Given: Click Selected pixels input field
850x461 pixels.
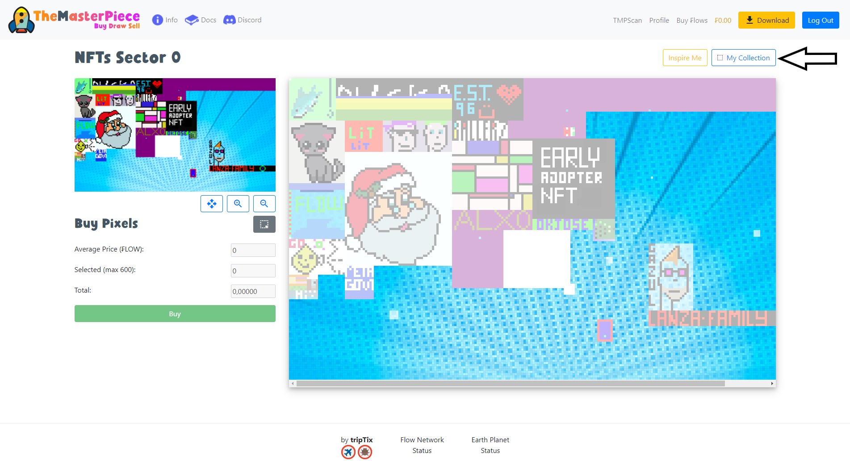Looking at the screenshot, I should pyautogui.click(x=253, y=271).
